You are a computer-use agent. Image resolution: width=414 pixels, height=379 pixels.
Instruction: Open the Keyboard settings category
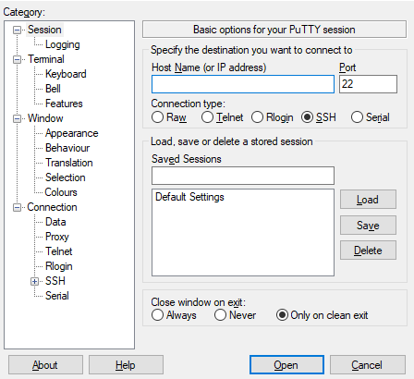66,74
